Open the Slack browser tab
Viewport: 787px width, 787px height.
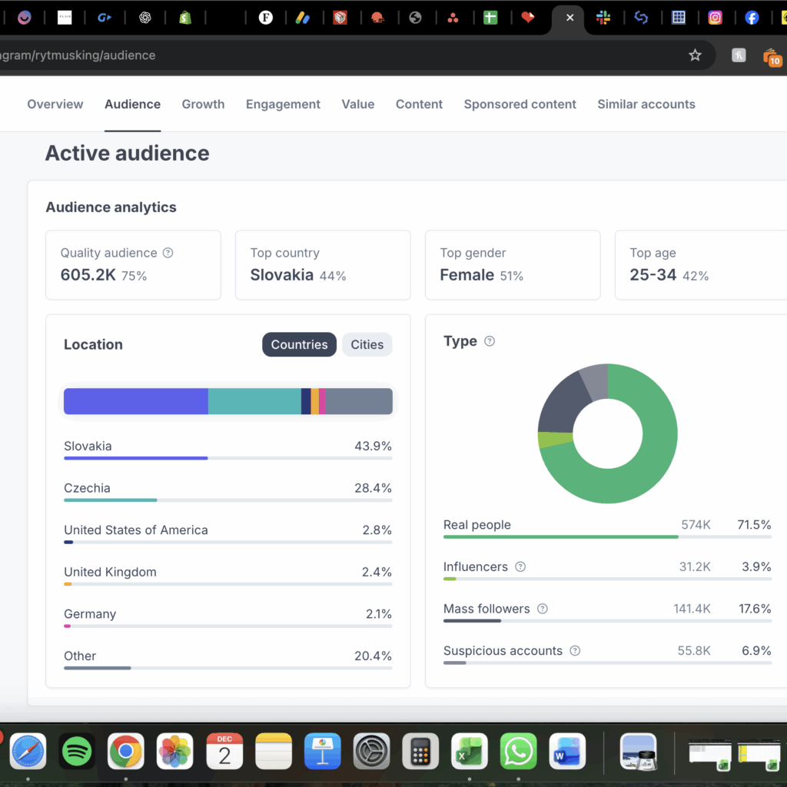[604, 18]
